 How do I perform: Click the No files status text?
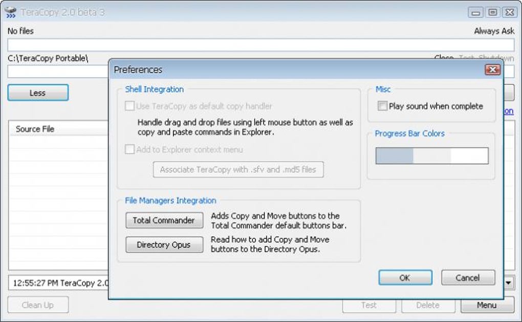pos(20,31)
